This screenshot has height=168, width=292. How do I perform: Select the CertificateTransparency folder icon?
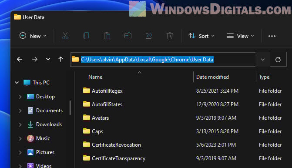pyautogui.click(x=87, y=158)
